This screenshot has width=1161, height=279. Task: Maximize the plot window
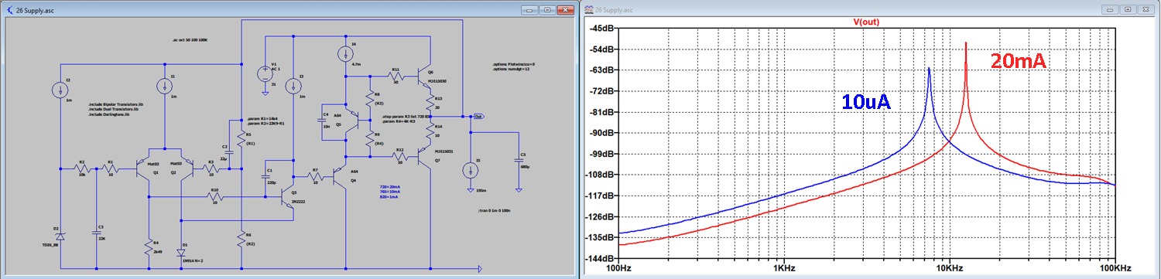(1128, 9)
